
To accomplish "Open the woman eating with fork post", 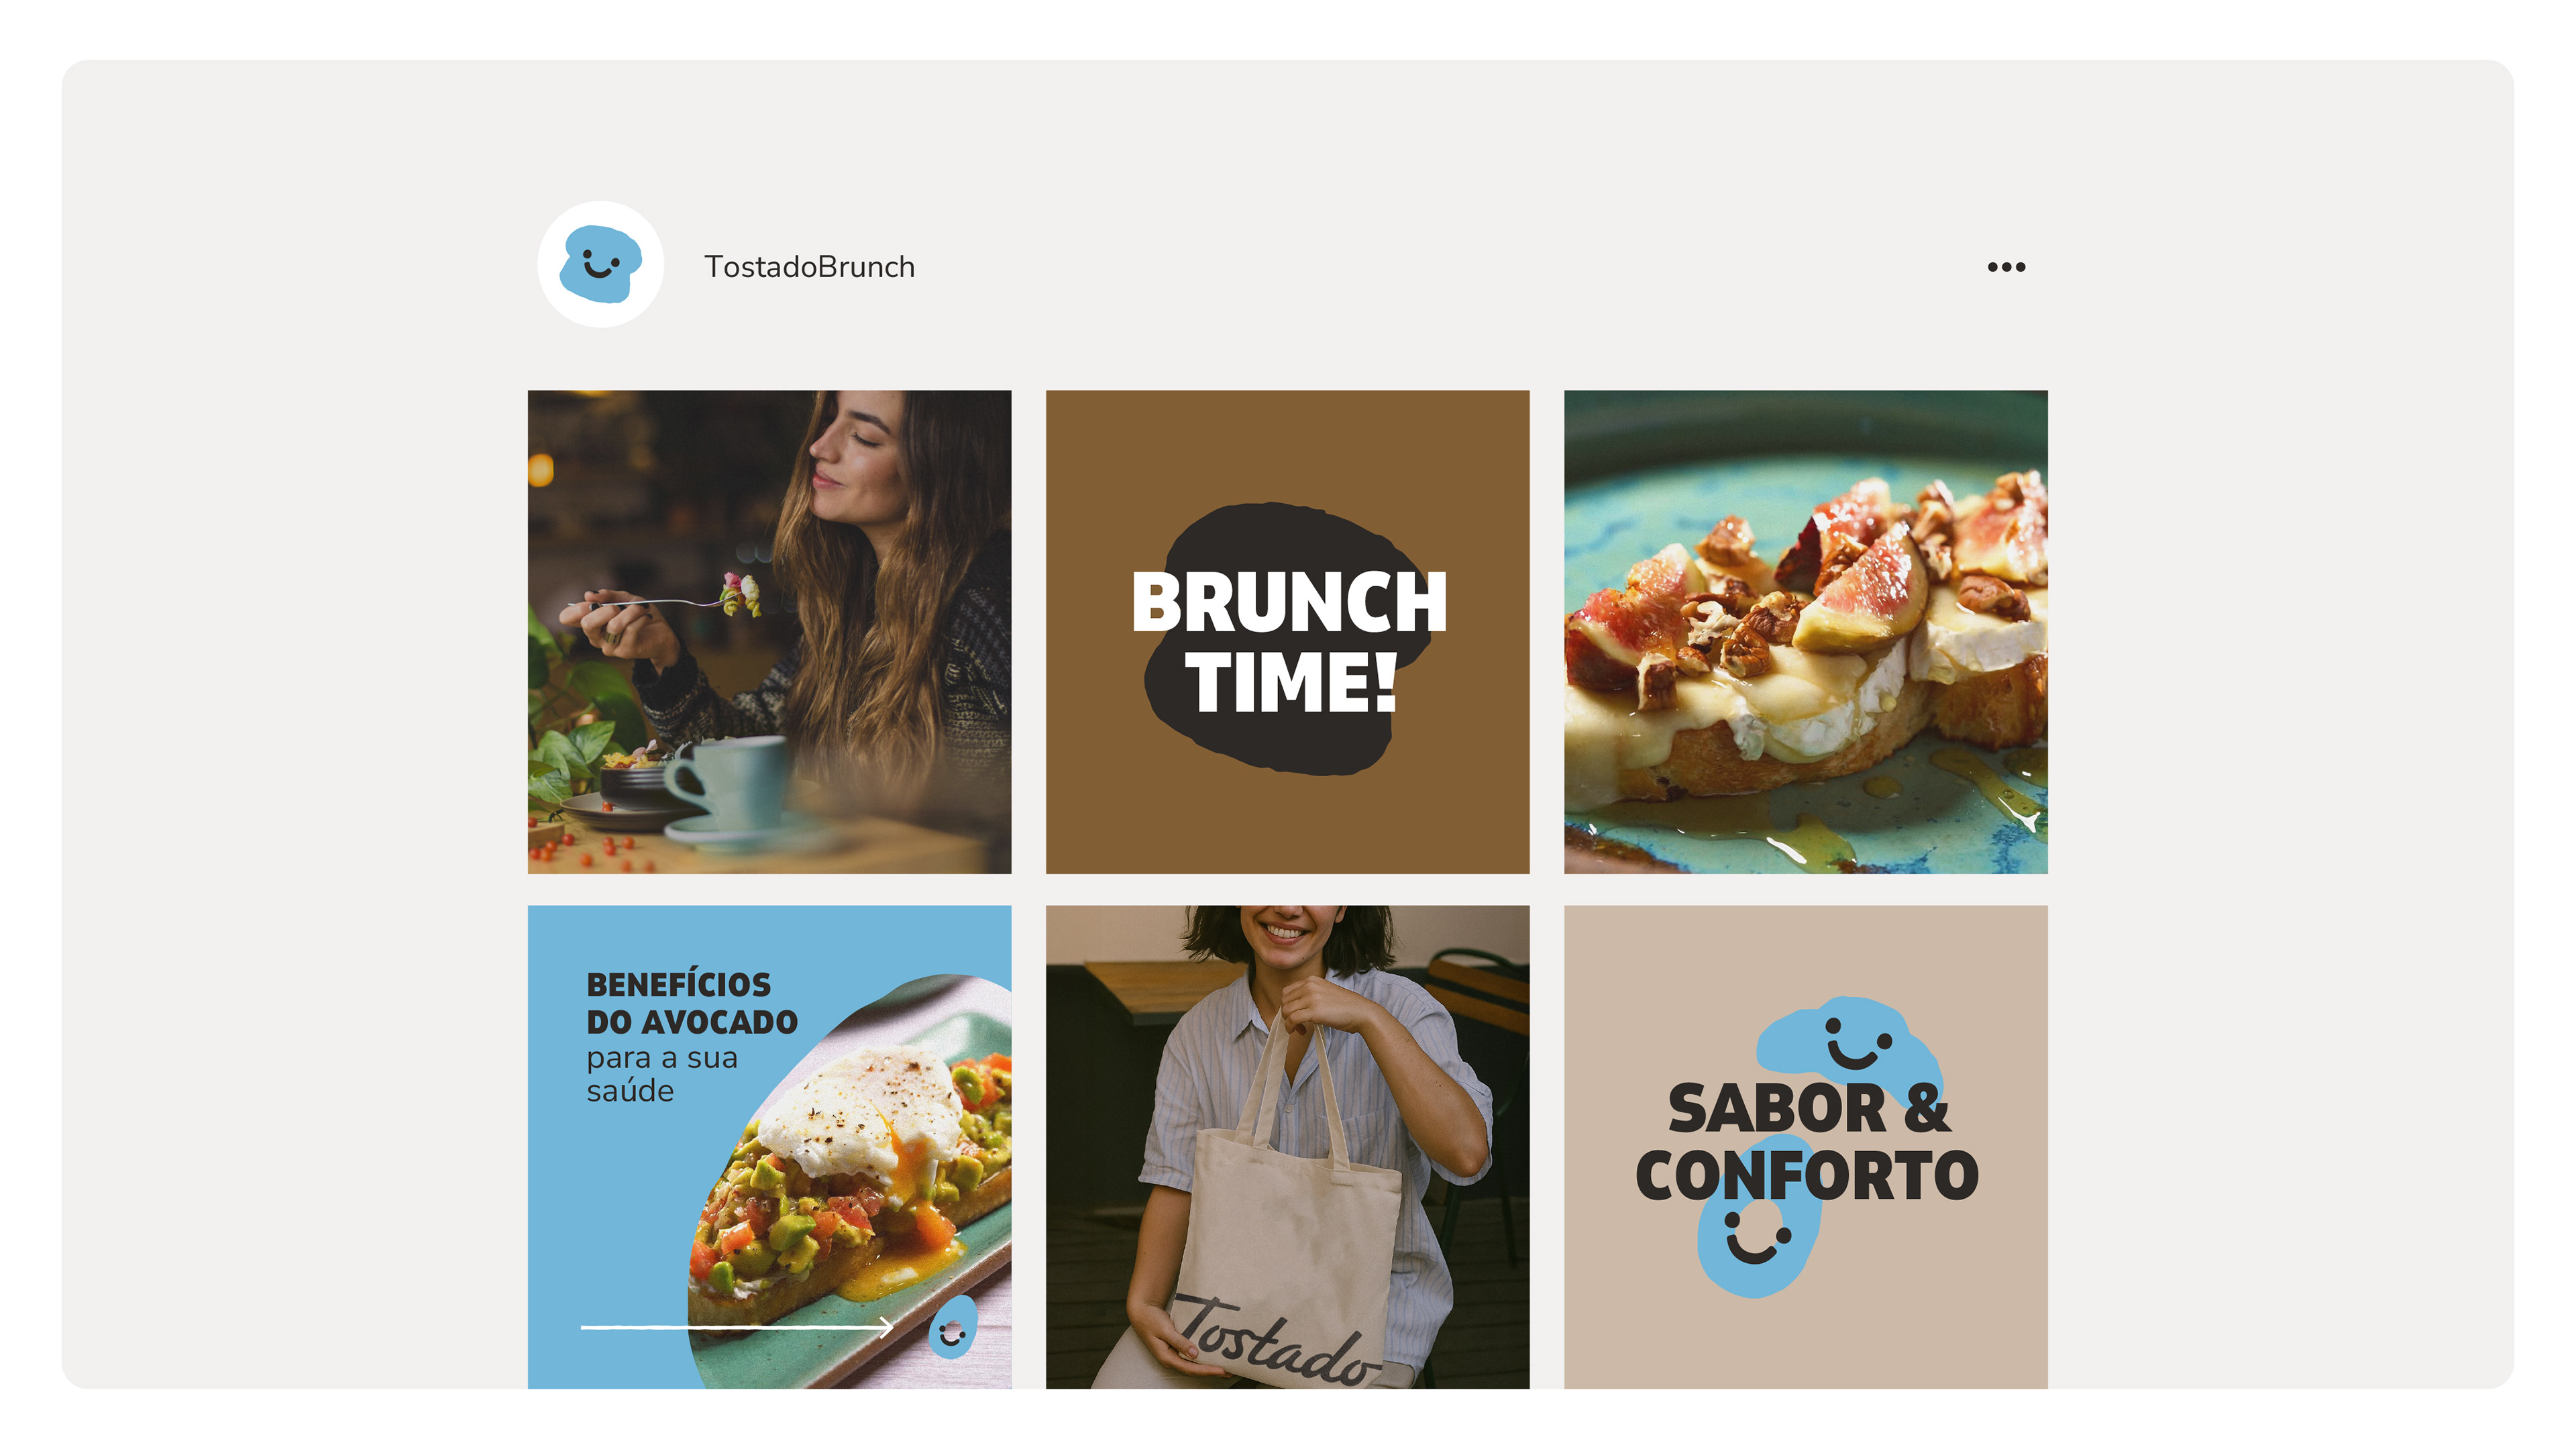I will pos(769,632).
